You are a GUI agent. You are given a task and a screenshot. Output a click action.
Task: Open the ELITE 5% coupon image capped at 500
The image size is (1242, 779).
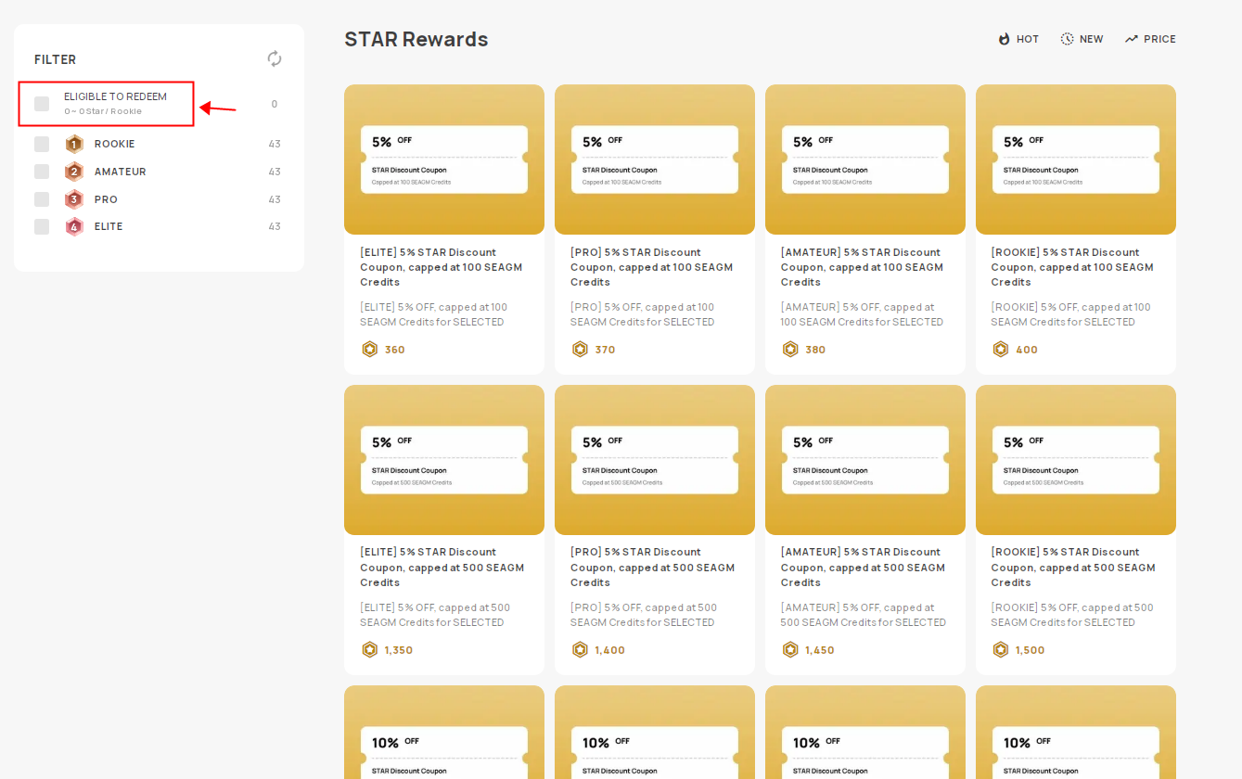[444, 460]
